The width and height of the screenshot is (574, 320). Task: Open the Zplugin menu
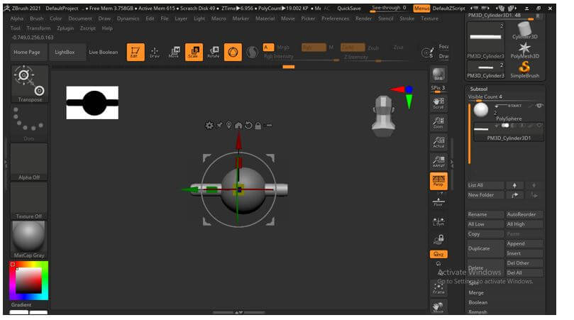click(65, 28)
